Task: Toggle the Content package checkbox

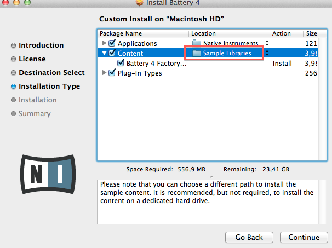Action: (112, 53)
